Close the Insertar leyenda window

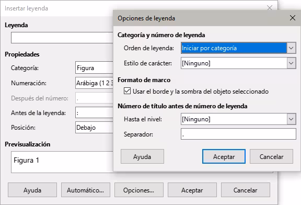coord(270,8)
